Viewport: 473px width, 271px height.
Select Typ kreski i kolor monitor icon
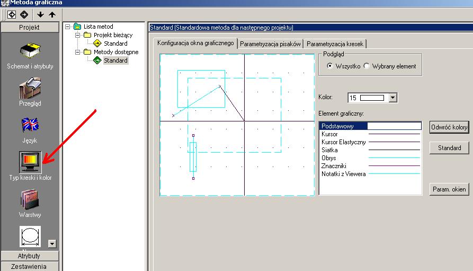(x=30, y=162)
